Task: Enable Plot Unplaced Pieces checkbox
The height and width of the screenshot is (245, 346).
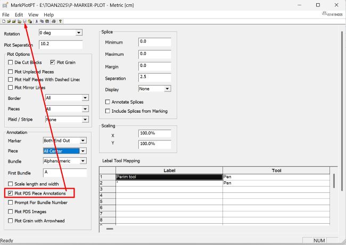Action: (10, 72)
